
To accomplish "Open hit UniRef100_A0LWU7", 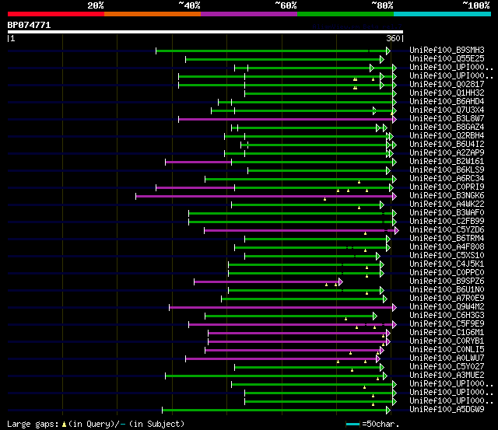I will pyautogui.click(x=447, y=358).
